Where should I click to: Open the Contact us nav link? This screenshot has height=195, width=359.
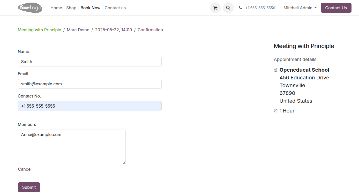[x=115, y=8]
